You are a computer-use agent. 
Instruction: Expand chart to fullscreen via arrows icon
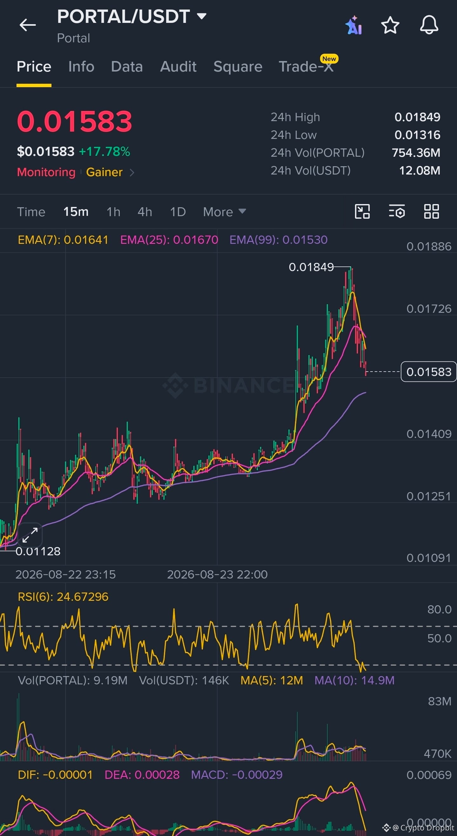30,535
